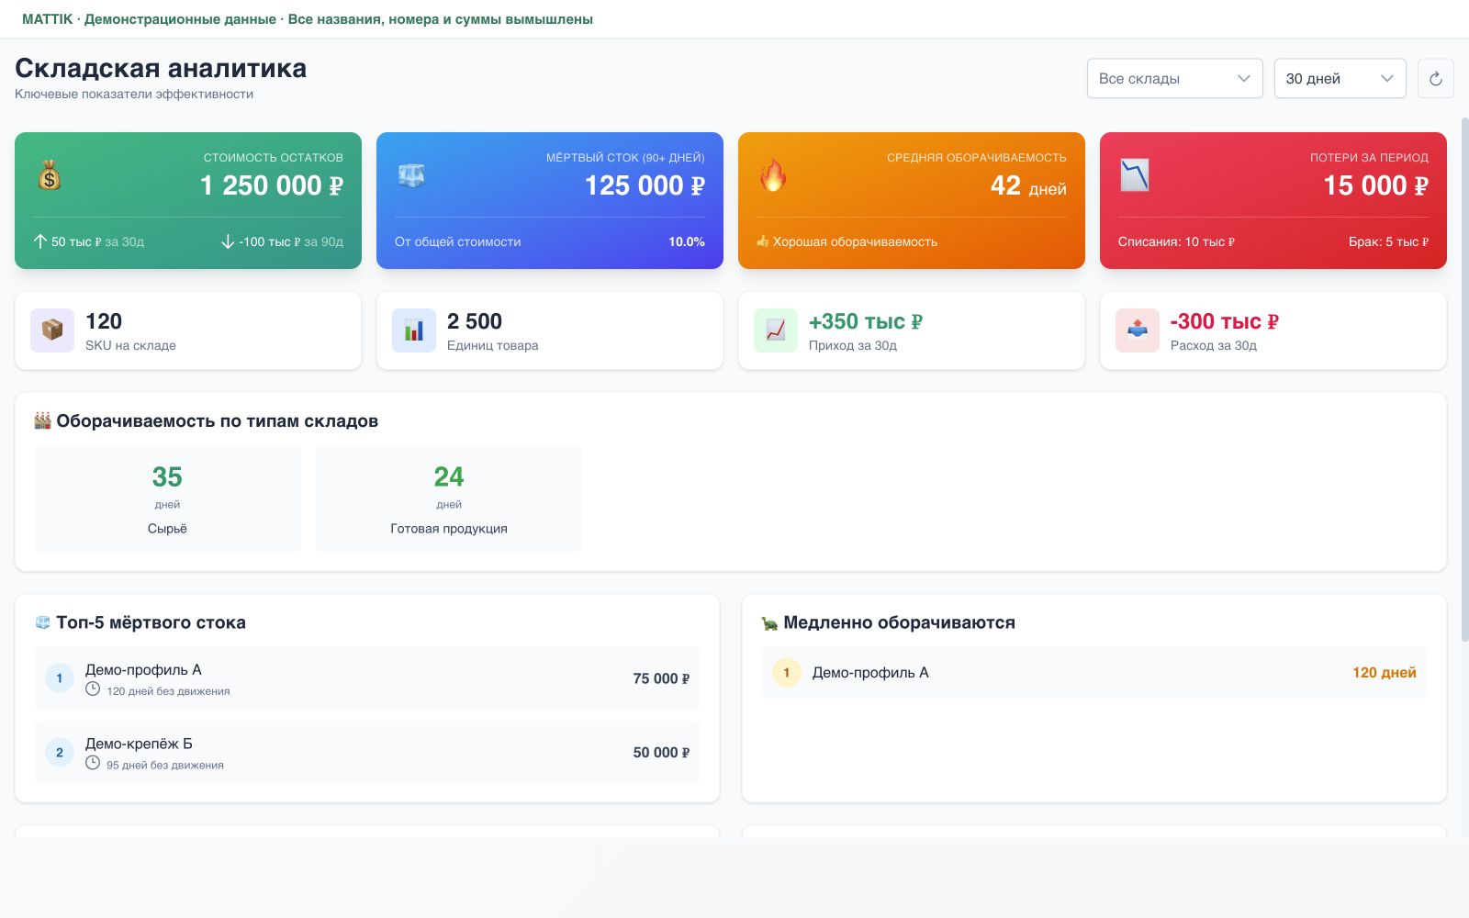Click the down arrow next to -100 тыс ₽
The width and height of the screenshot is (1469, 918).
tap(228, 241)
